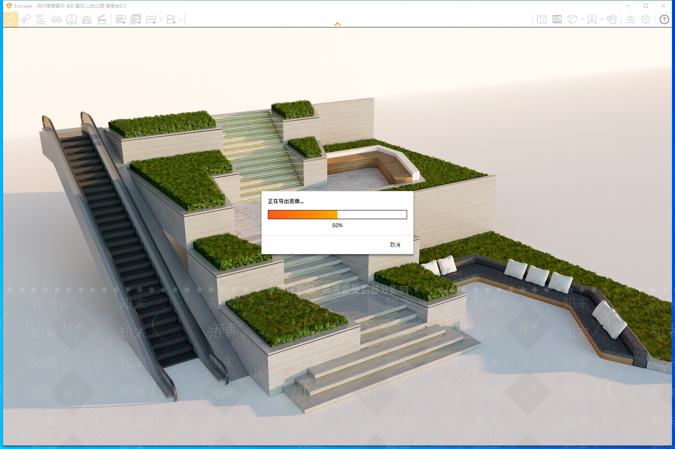
Task: Open the collaborative annotations pin icon
Action: 26,19
